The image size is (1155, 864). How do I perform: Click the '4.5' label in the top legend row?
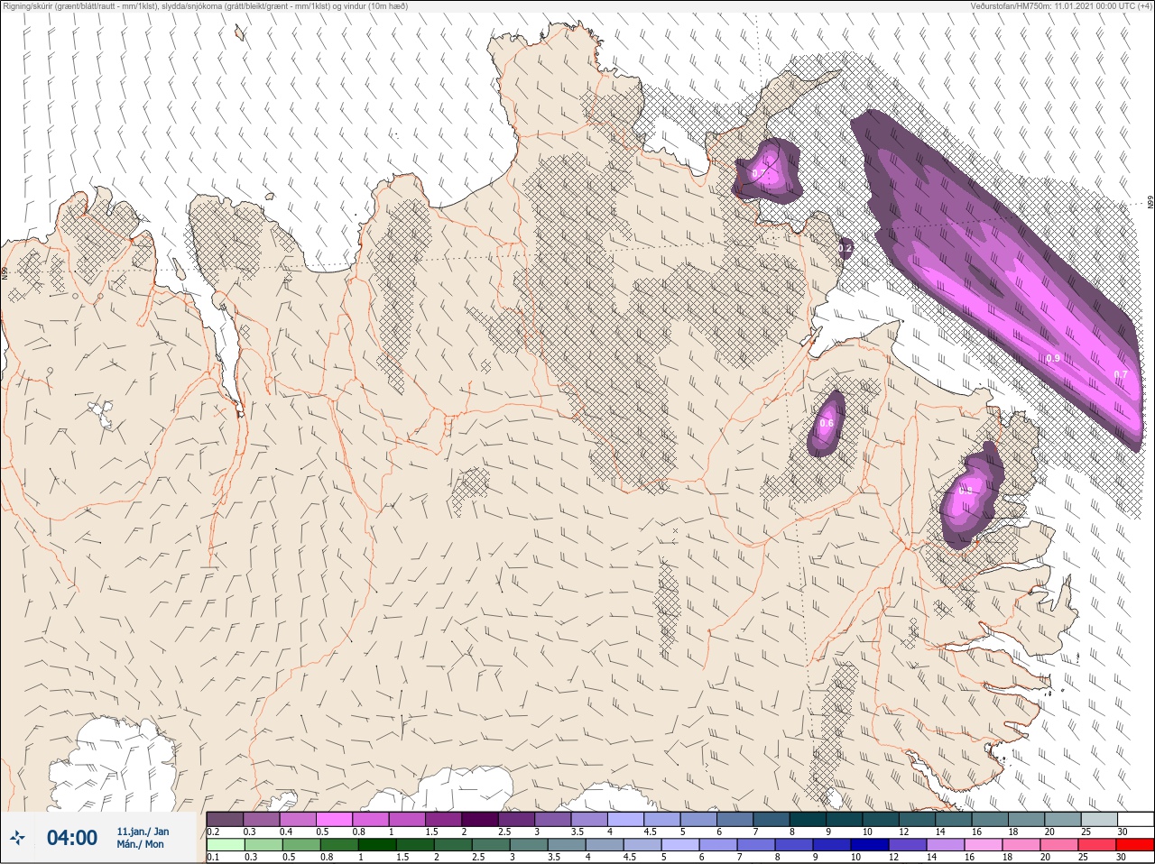[650, 832]
